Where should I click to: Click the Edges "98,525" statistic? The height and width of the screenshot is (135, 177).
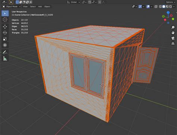pyautogui.click(x=24, y=26)
